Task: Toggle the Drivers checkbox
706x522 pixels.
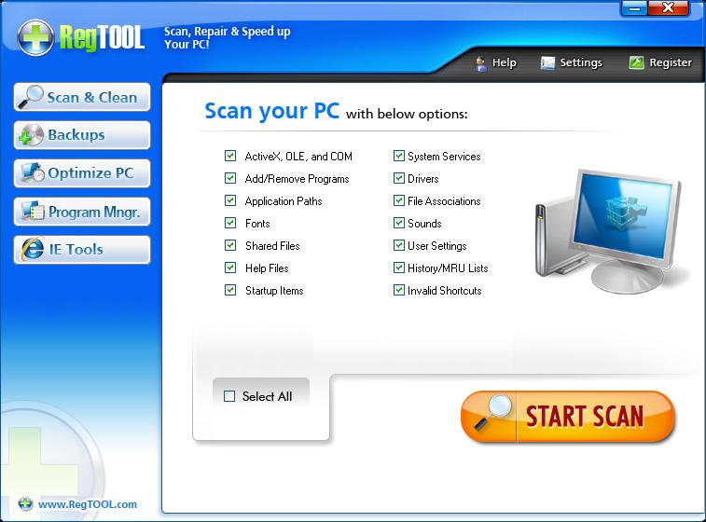Action: point(399,178)
